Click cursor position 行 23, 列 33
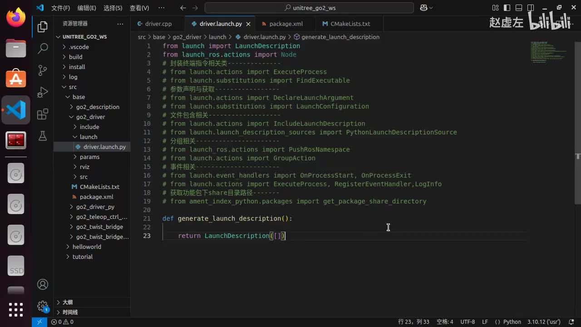581x327 pixels. click(414, 322)
